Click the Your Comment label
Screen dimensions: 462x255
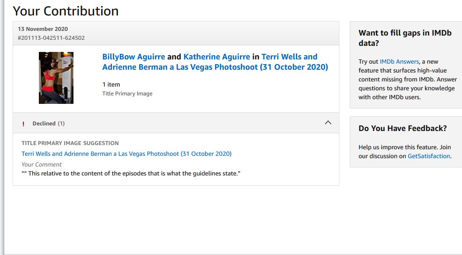tap(42, 165)
